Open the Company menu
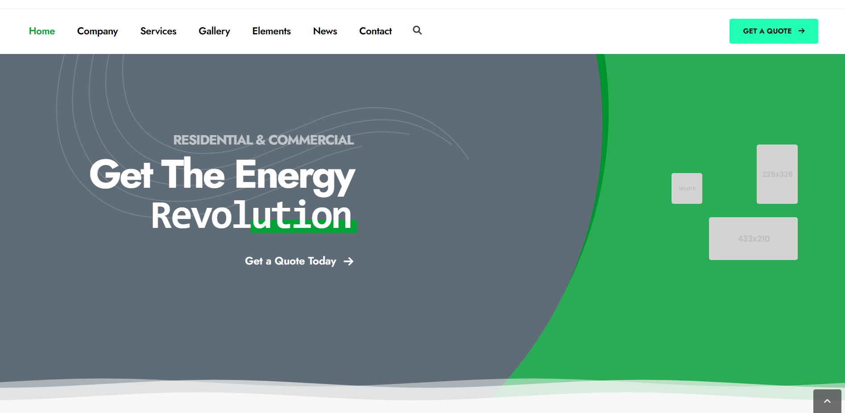845x413 pixels. pos(97,31)
